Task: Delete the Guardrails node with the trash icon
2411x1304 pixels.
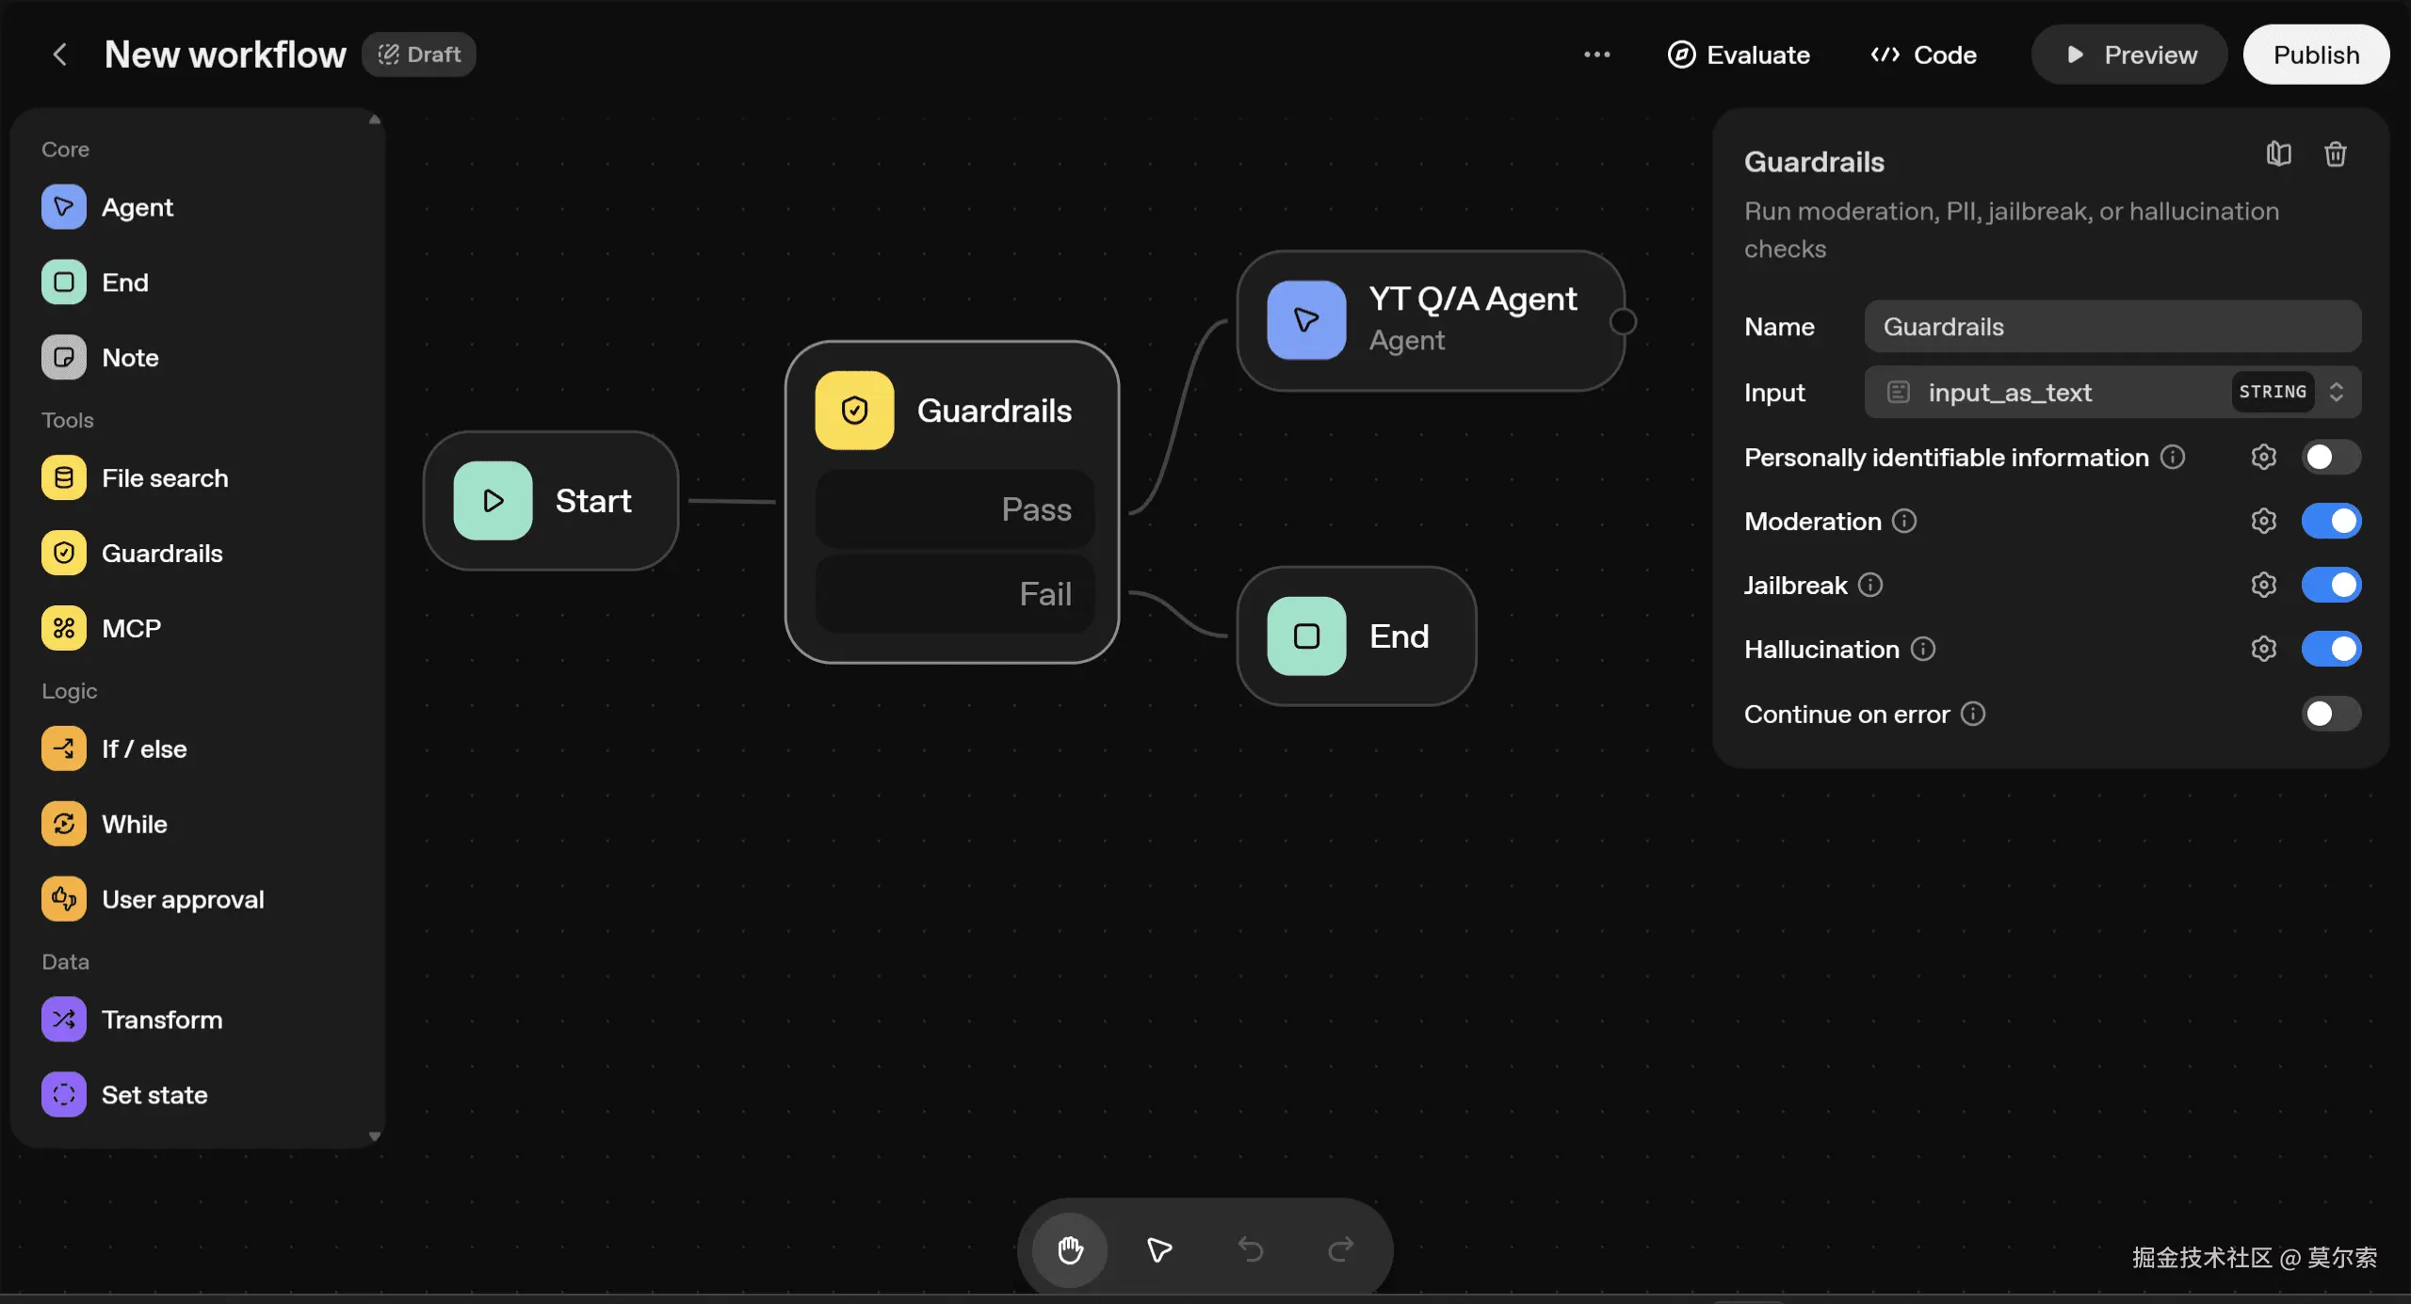Action: [x=2335, y=154]
